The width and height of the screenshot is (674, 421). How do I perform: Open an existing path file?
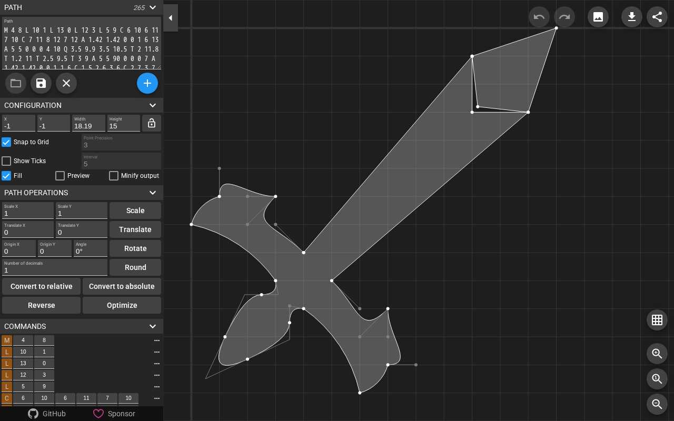coord(15,83)
